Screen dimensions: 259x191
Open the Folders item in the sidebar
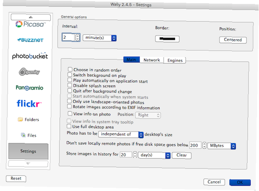tap(28, 119)
